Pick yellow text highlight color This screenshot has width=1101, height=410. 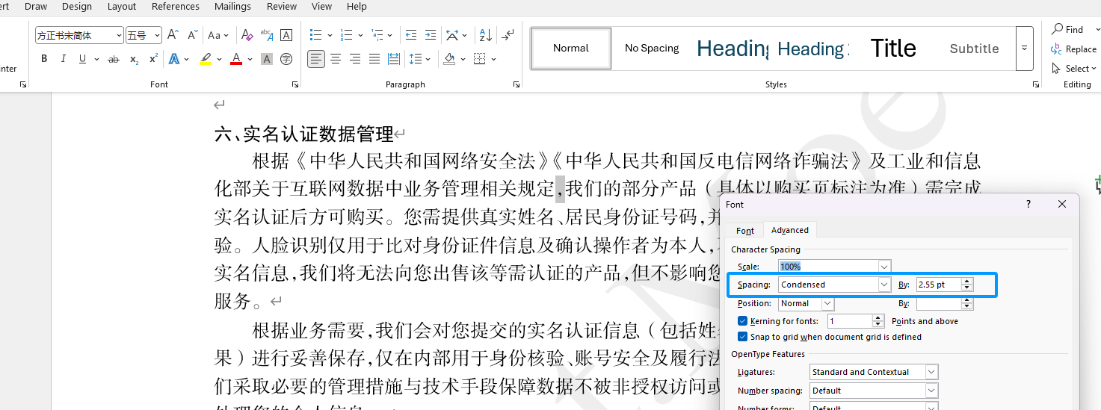[206, 59]
